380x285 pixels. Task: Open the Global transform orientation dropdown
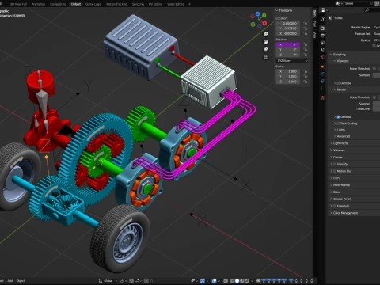coord(108,281)
